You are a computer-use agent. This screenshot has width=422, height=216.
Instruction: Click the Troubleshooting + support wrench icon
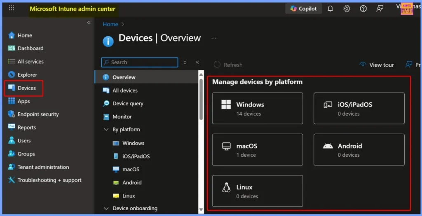[11, 180]
